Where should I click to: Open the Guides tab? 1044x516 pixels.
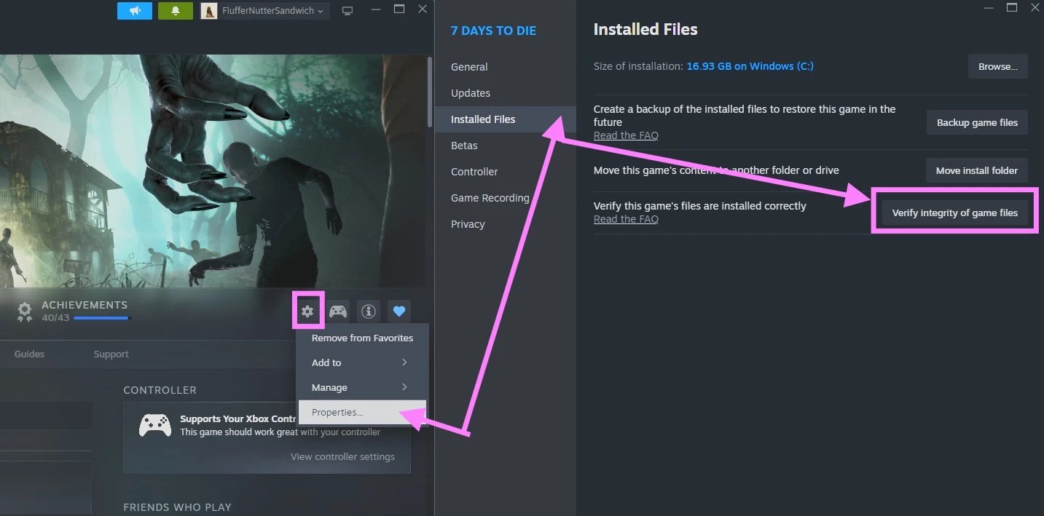click(29, 354)
